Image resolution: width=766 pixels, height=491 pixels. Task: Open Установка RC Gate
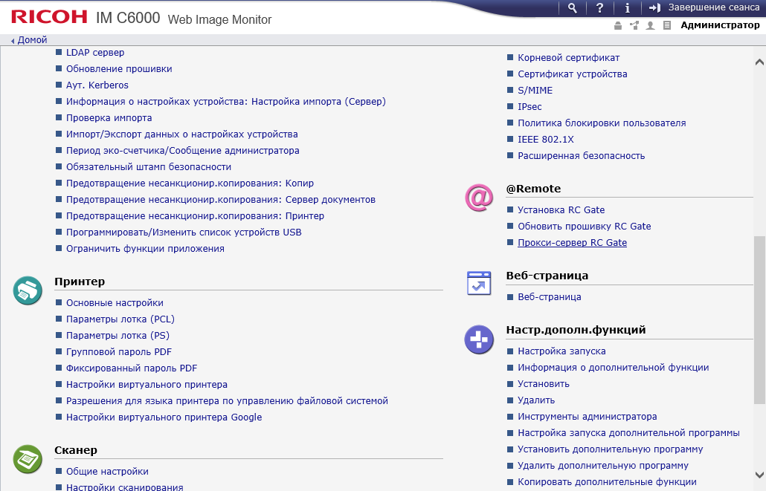click(561, 210)
